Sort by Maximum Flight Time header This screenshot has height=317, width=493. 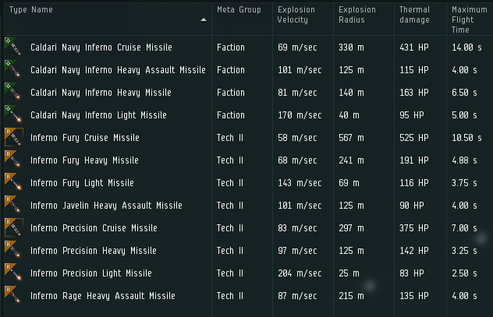470,19
